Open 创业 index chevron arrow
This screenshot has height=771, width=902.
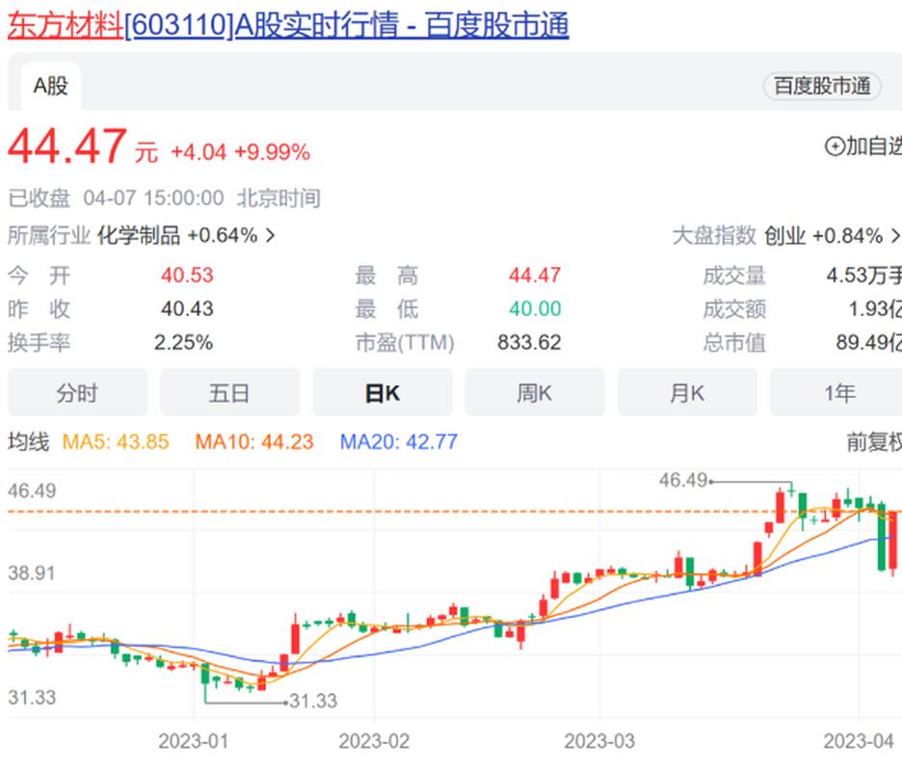pyautogui.click(x=895, y=235)
